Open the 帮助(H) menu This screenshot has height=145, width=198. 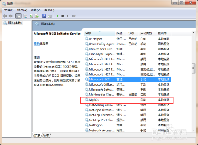pos(49,10)
